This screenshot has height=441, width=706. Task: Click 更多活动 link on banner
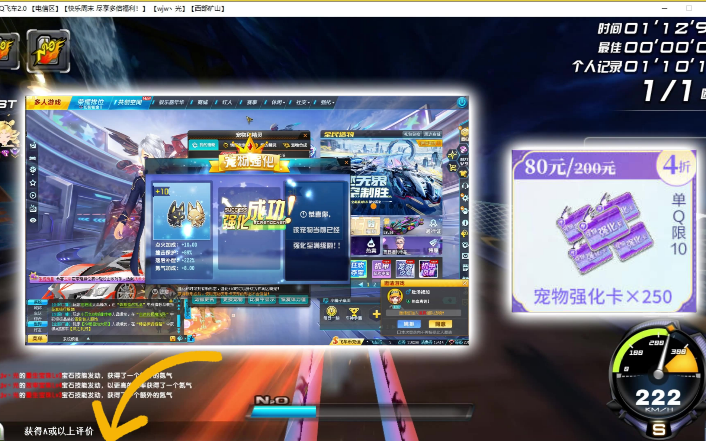(x=429, y=143)
